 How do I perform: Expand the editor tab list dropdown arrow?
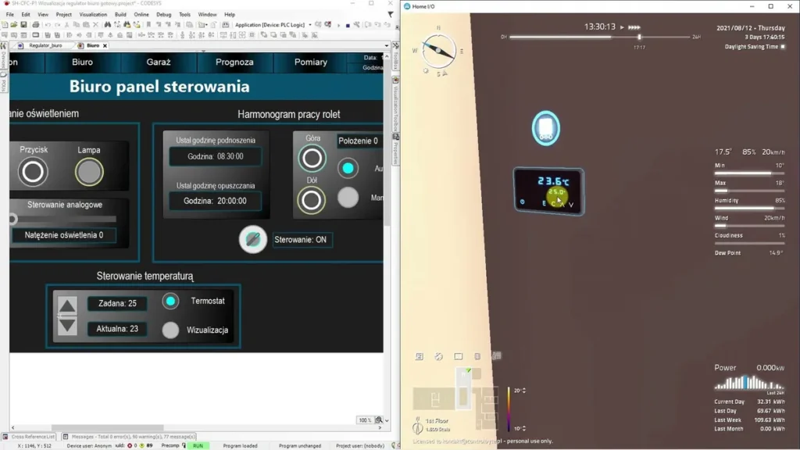(x=386, y=45)
